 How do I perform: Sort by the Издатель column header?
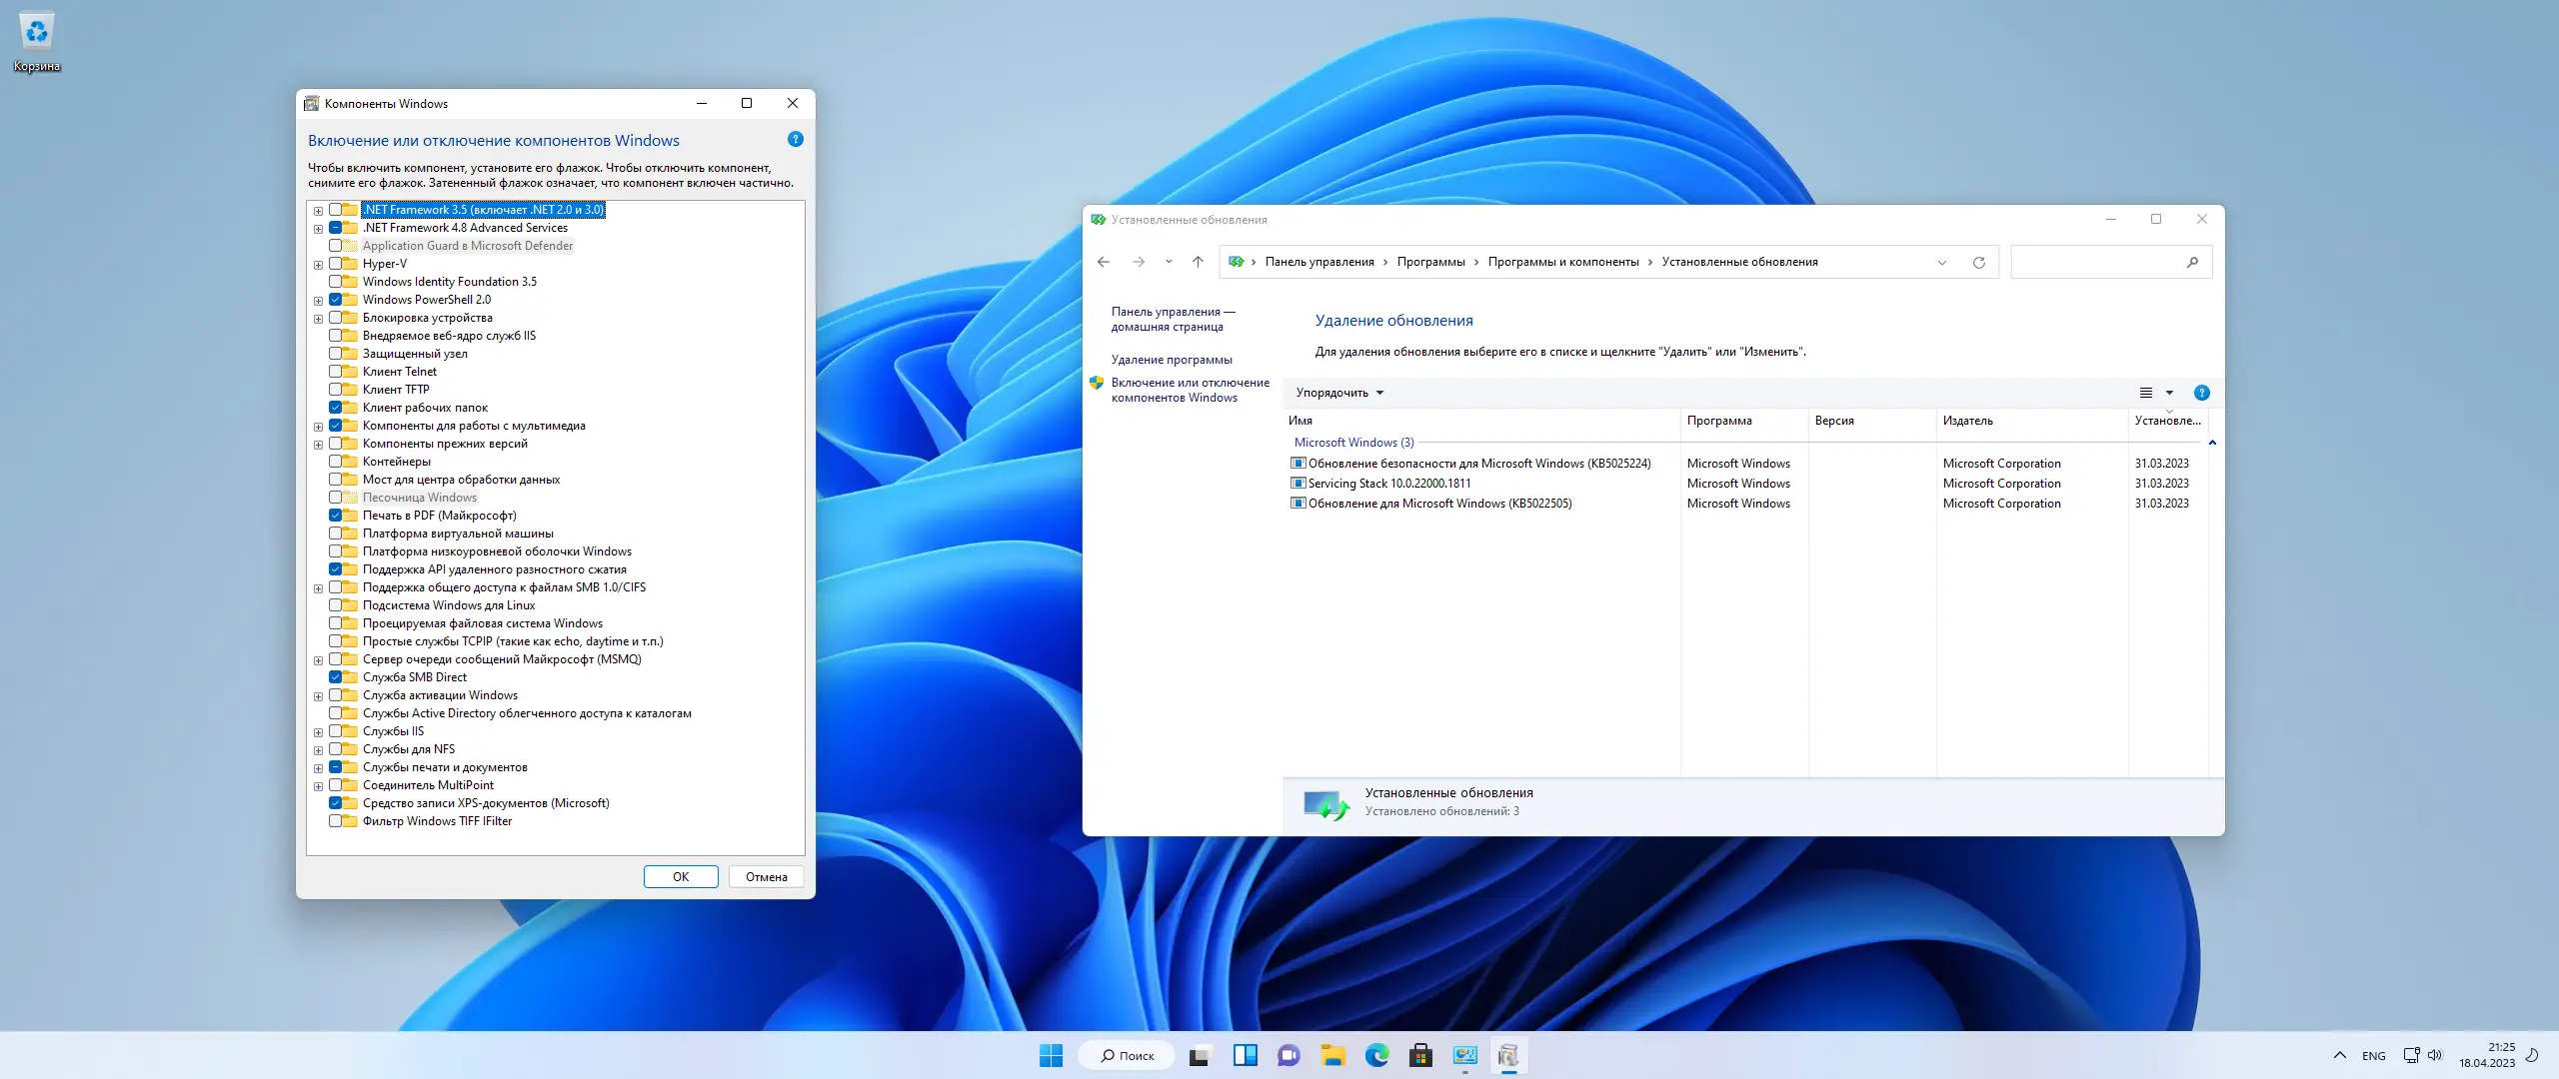pyautogui.click(x=1967, y=421)
